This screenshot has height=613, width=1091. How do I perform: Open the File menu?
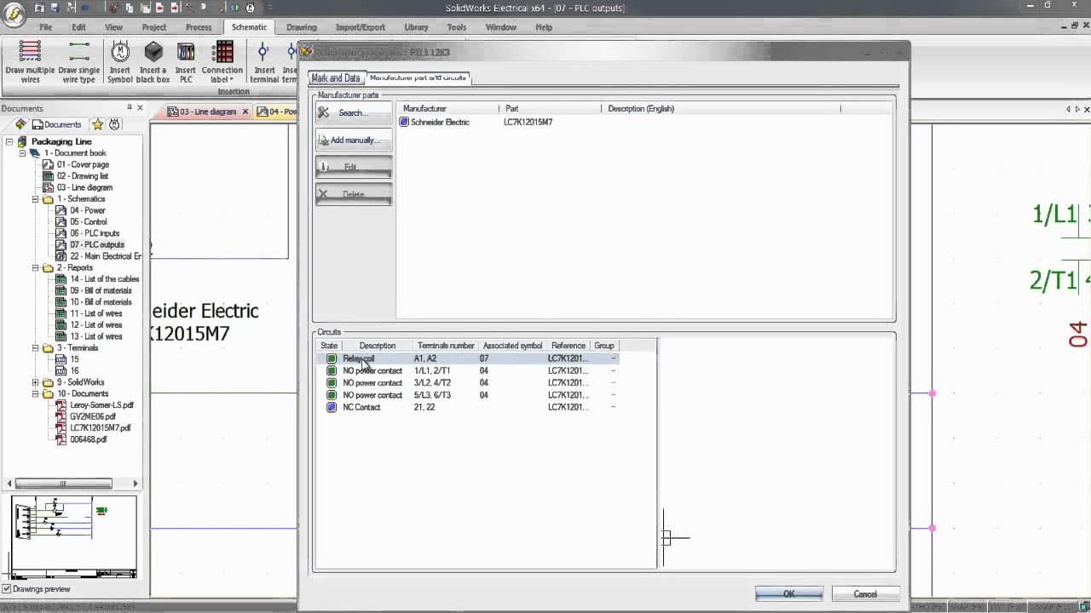(45, 27)
